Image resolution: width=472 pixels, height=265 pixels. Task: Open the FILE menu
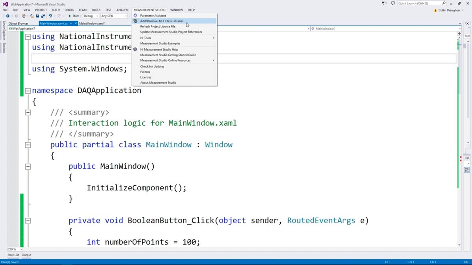[5, 10]
